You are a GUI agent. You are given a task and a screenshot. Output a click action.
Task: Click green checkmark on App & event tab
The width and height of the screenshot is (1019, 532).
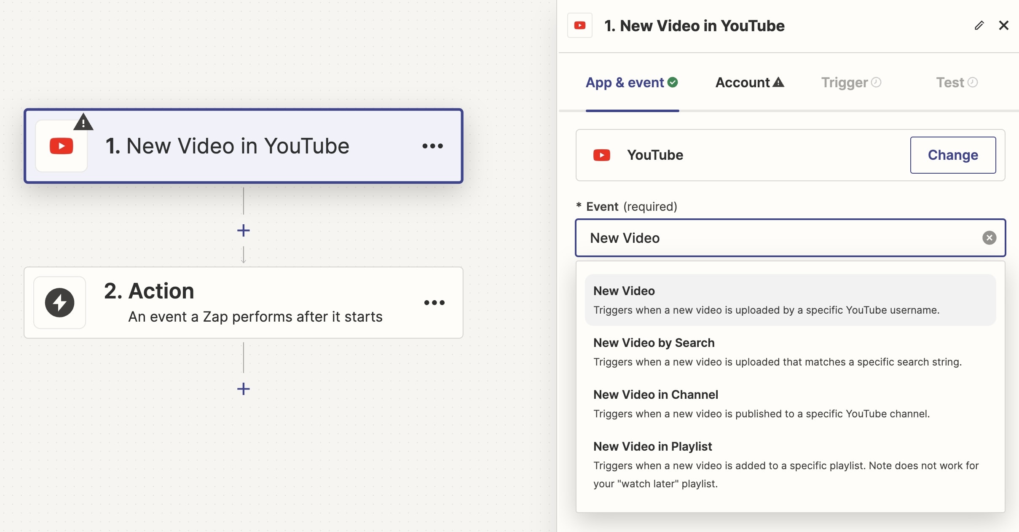tap(673, 82)
